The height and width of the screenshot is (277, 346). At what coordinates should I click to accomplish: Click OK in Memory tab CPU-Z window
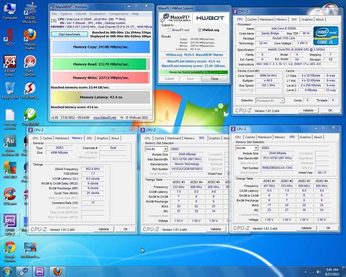pos(126,229)
